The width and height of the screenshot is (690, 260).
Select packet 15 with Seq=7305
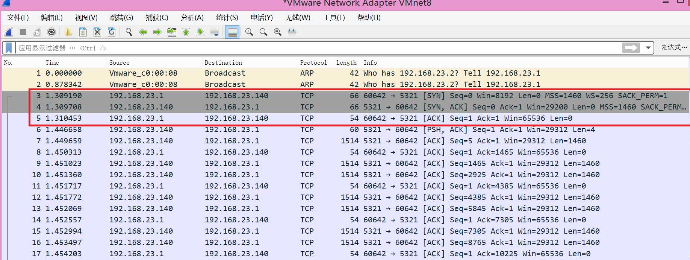point(345,231)
